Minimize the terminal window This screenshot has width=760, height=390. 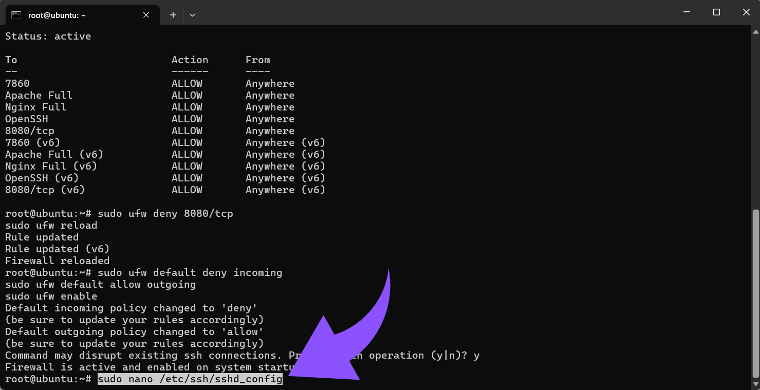pos(687,12)
